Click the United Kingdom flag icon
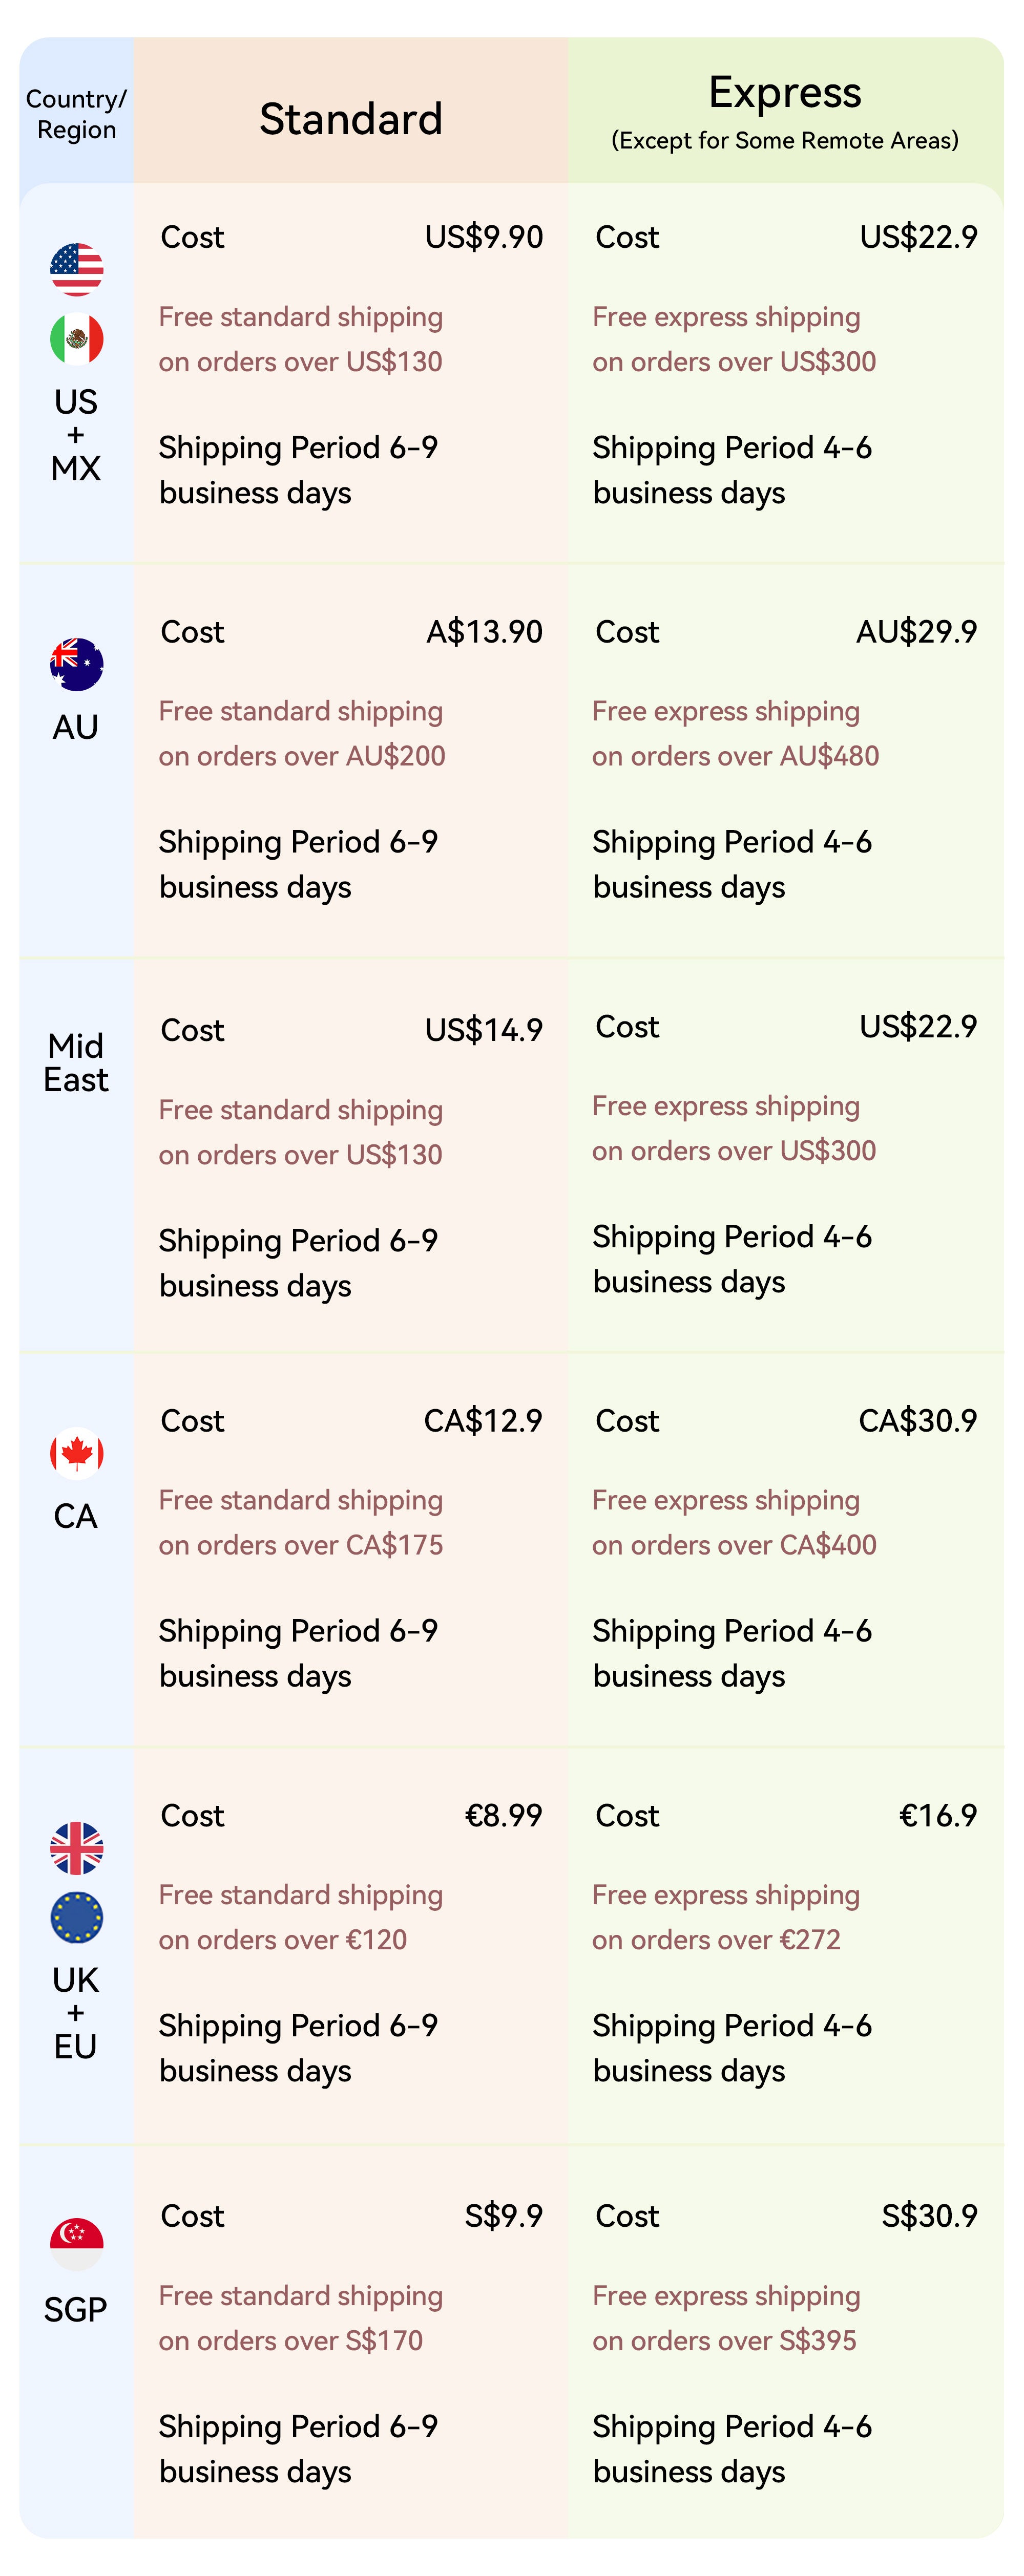The image size is (1024, 2576). click(77, 1848)
